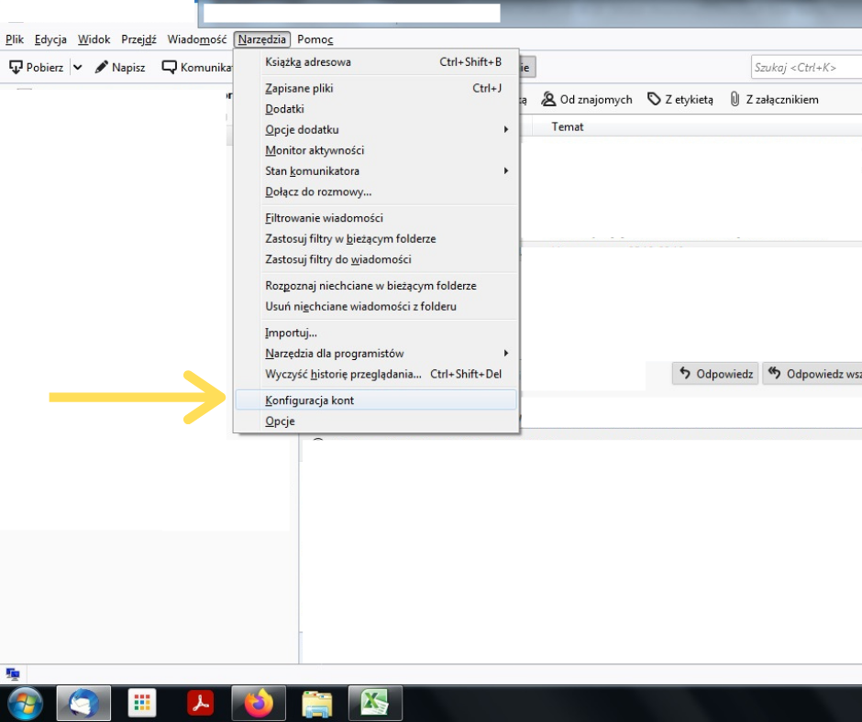This screenshot has width=862, height=722.
Task: Click the Pobierz download mail icon
Action: (x=16, y=67)
